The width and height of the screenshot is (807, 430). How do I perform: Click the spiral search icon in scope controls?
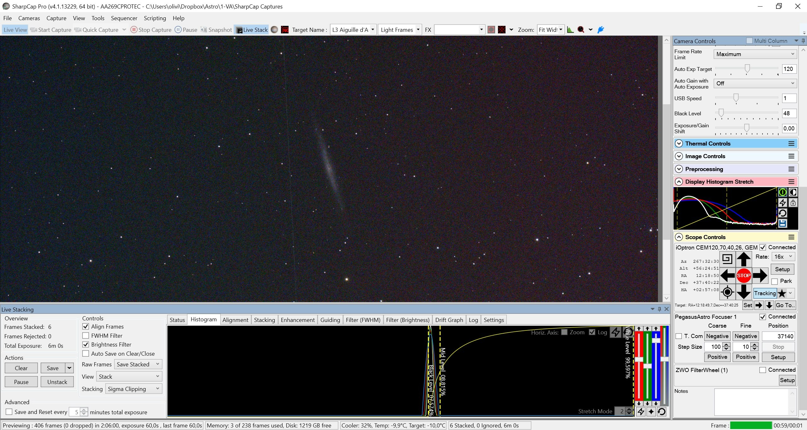tap(727, 259)
